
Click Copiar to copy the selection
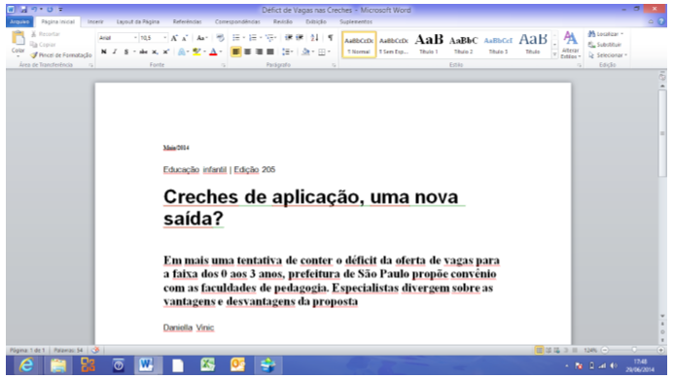[x=43, y=45]
